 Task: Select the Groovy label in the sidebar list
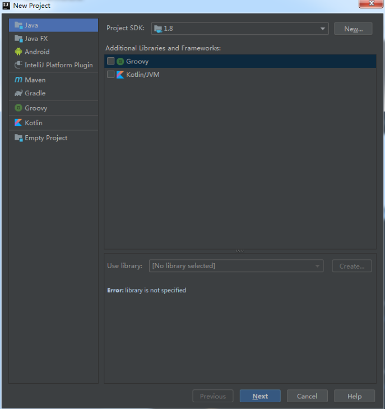36,108
